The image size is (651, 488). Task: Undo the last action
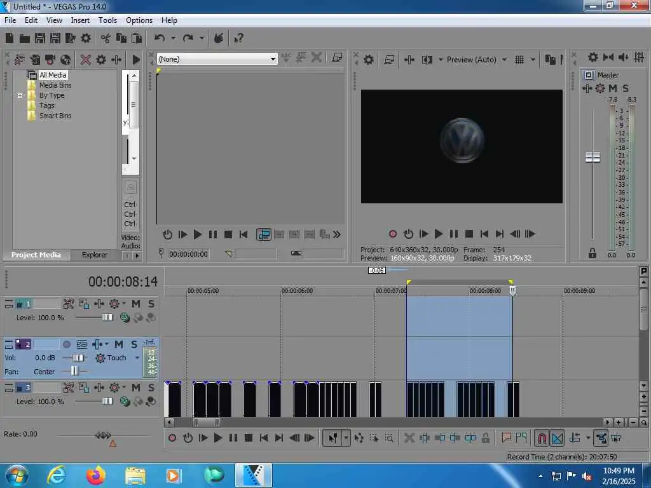(160, 39)
